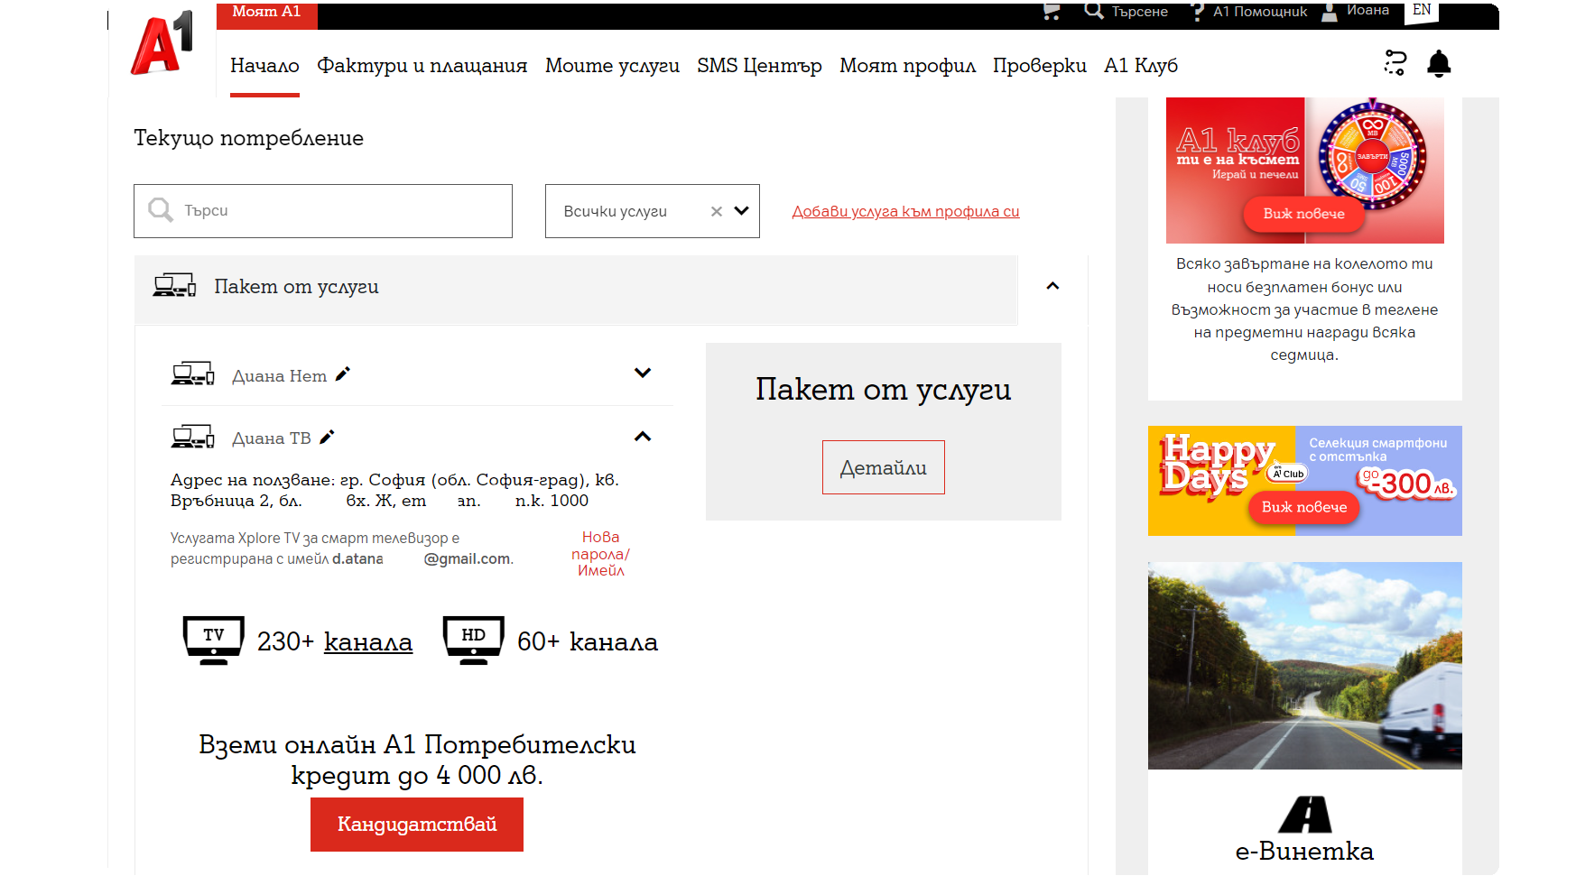Open Фактури и плащания menu

click(422, 66)
